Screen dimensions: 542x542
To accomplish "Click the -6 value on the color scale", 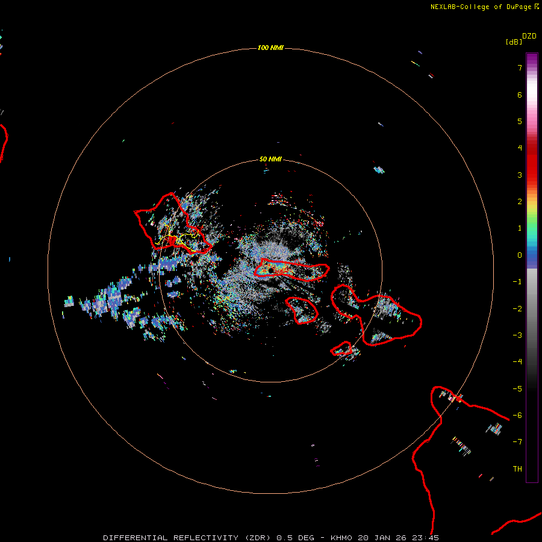I will [x=517, y=416].
